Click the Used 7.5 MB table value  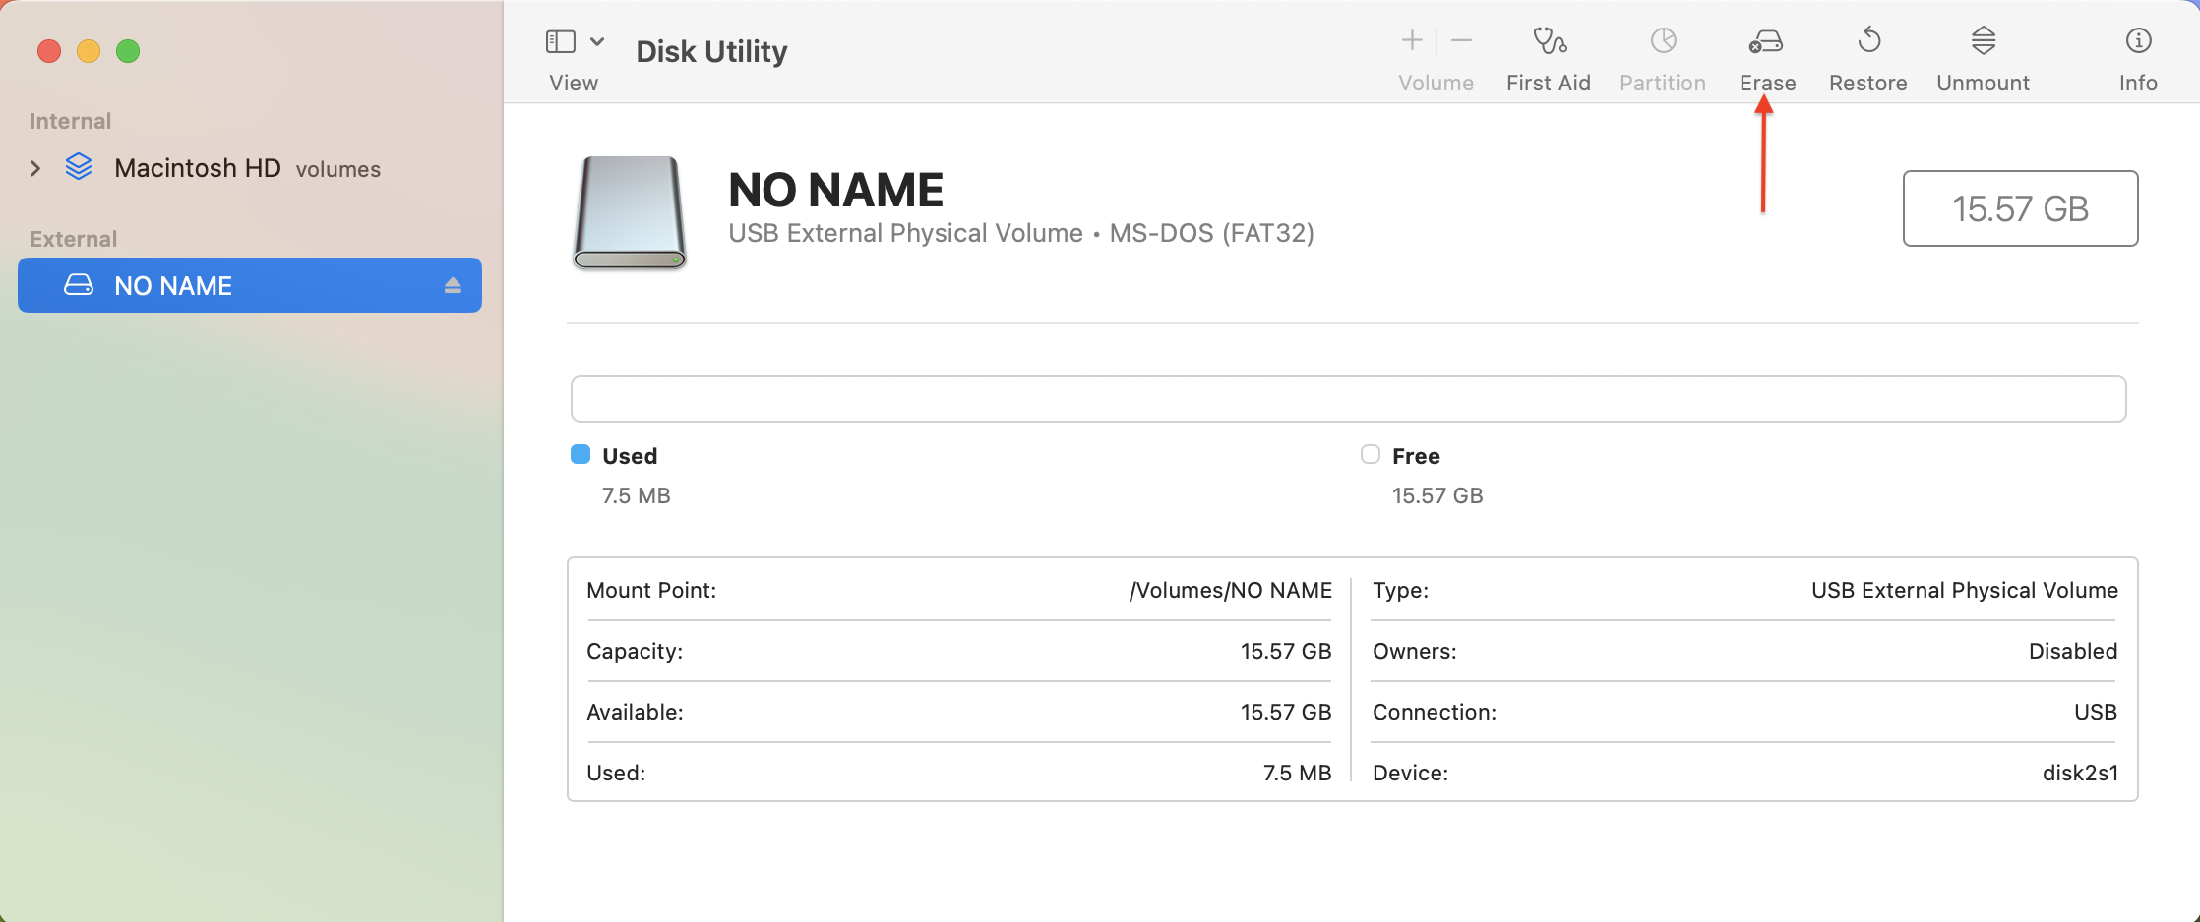1297,773
